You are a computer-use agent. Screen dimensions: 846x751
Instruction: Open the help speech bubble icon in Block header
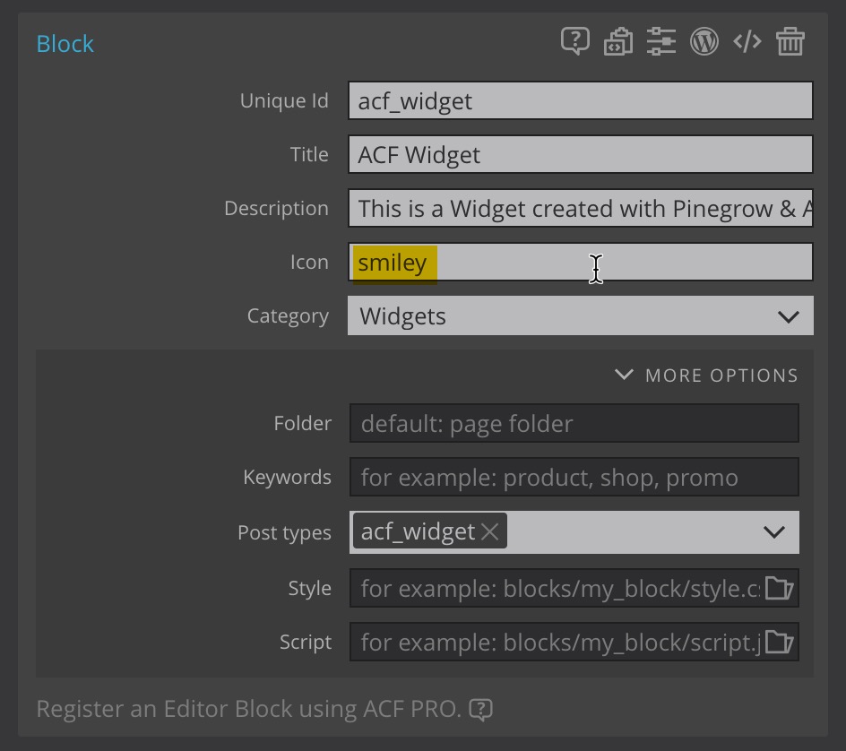575,41
